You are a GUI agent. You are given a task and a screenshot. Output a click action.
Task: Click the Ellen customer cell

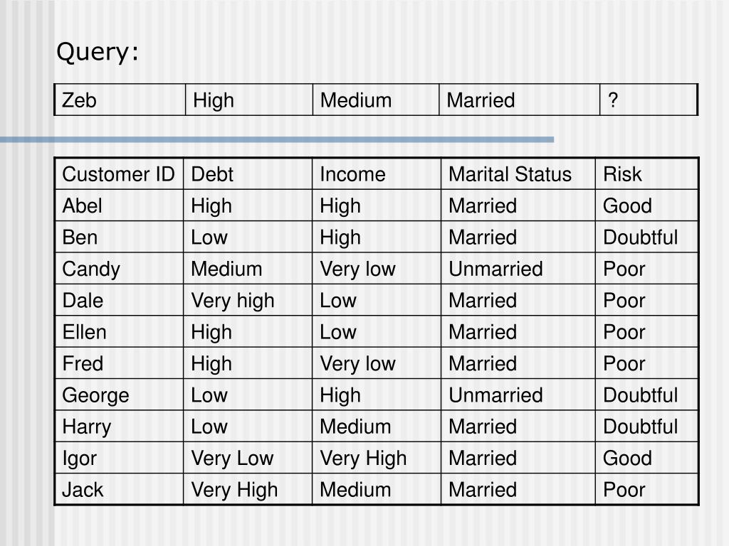119,331
